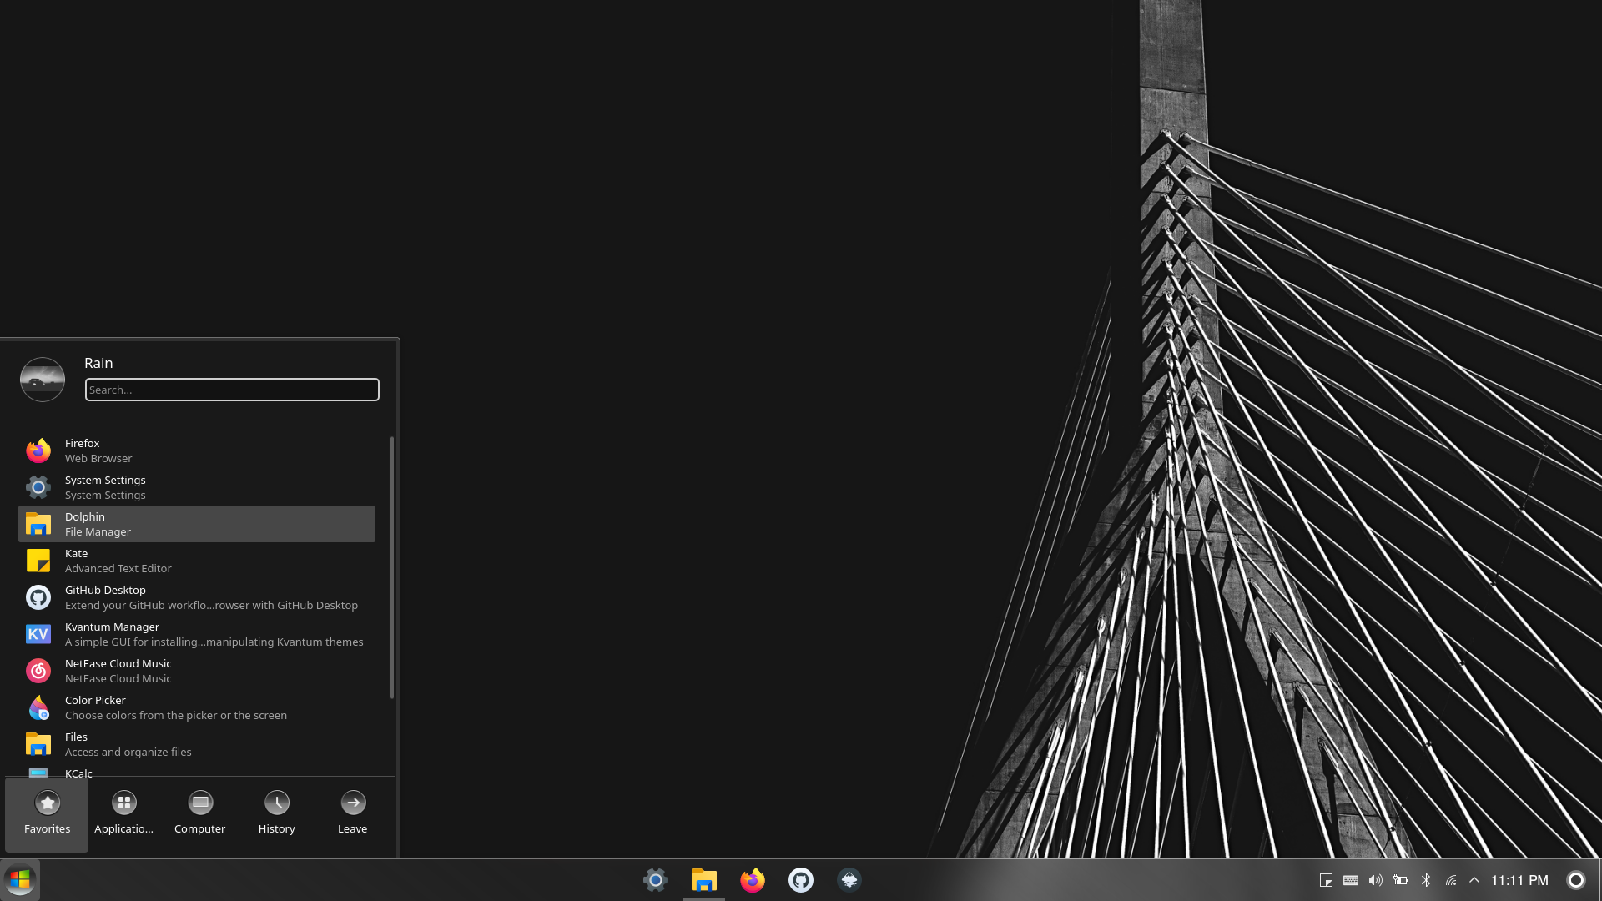Open GitHub Desktop from the launcher list

pos(197,597)
